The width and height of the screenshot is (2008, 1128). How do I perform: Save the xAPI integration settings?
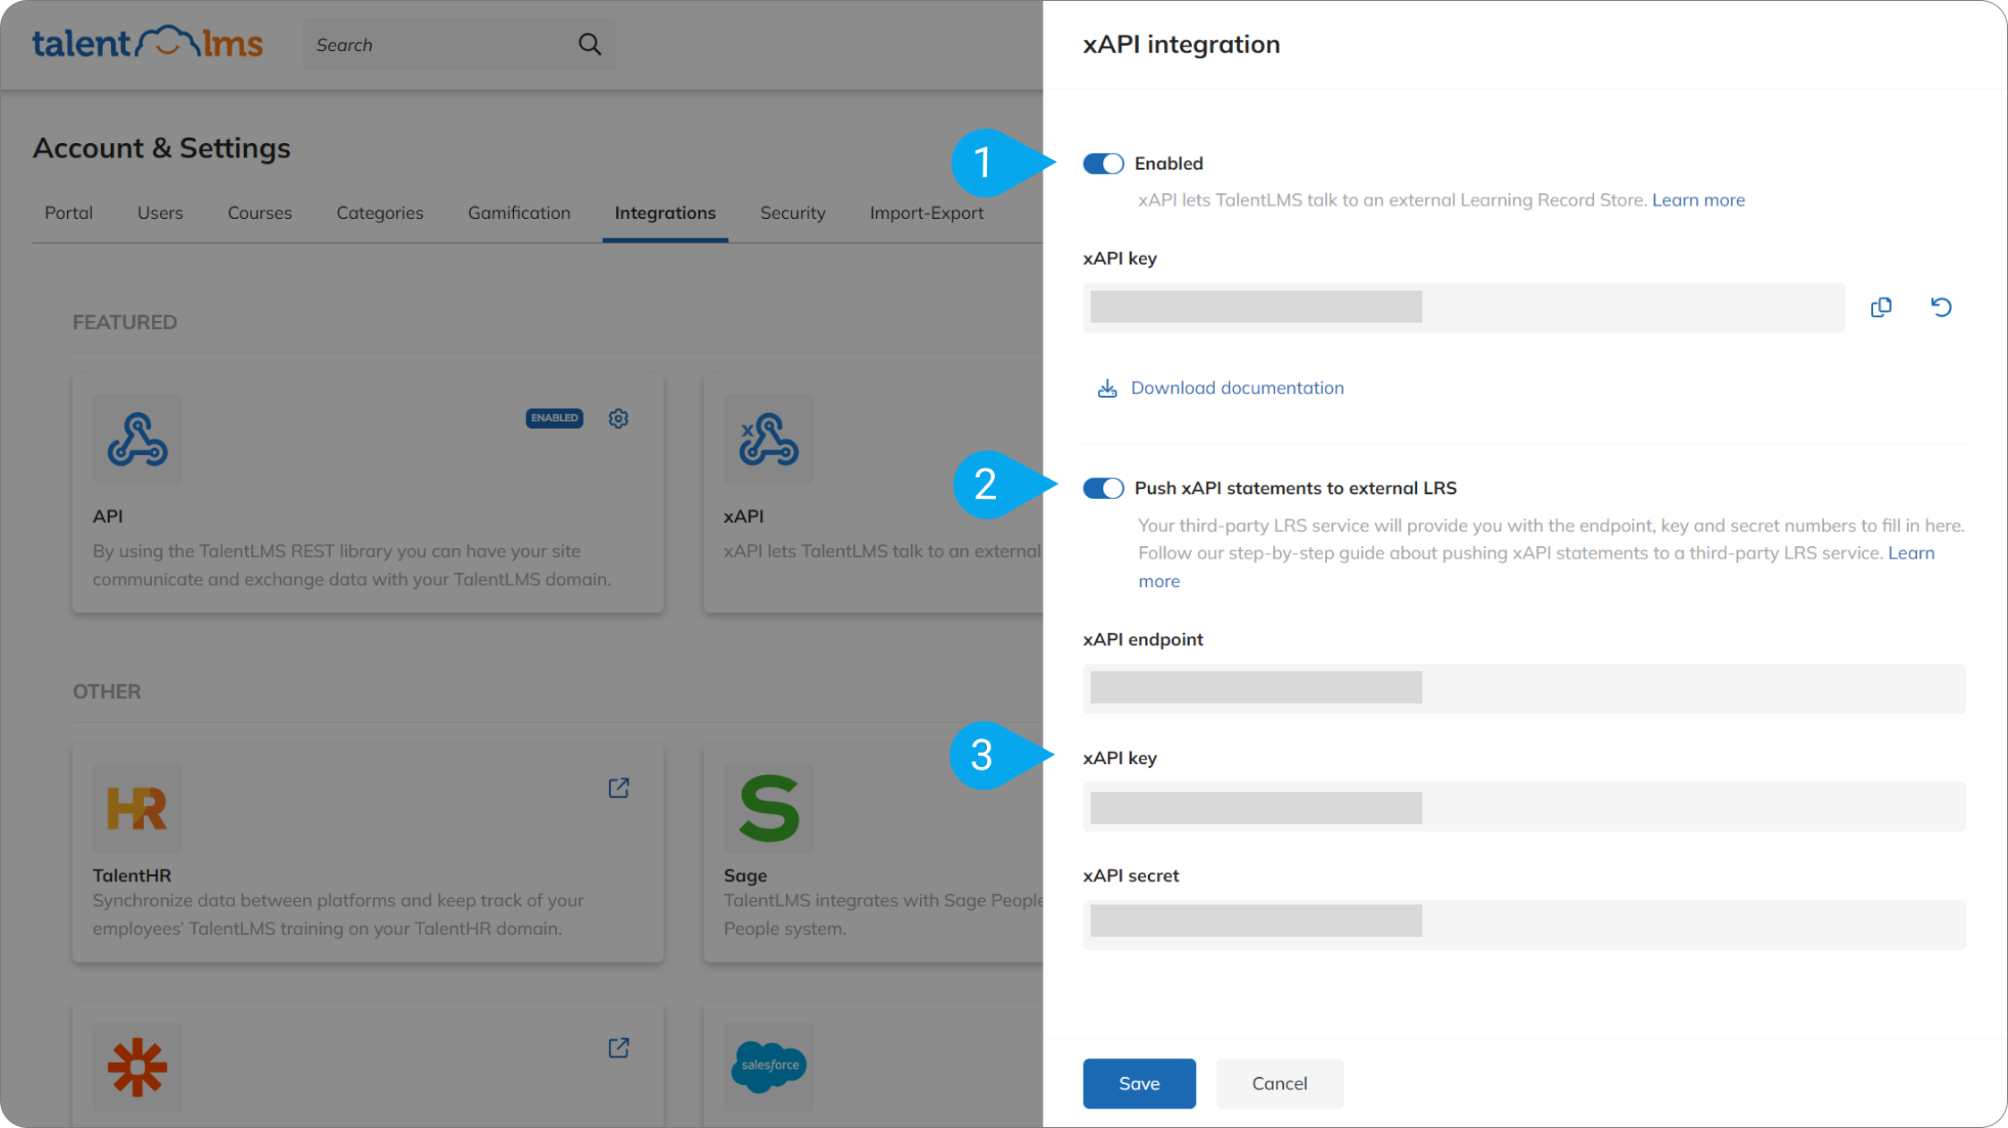click(1139, 1083)
